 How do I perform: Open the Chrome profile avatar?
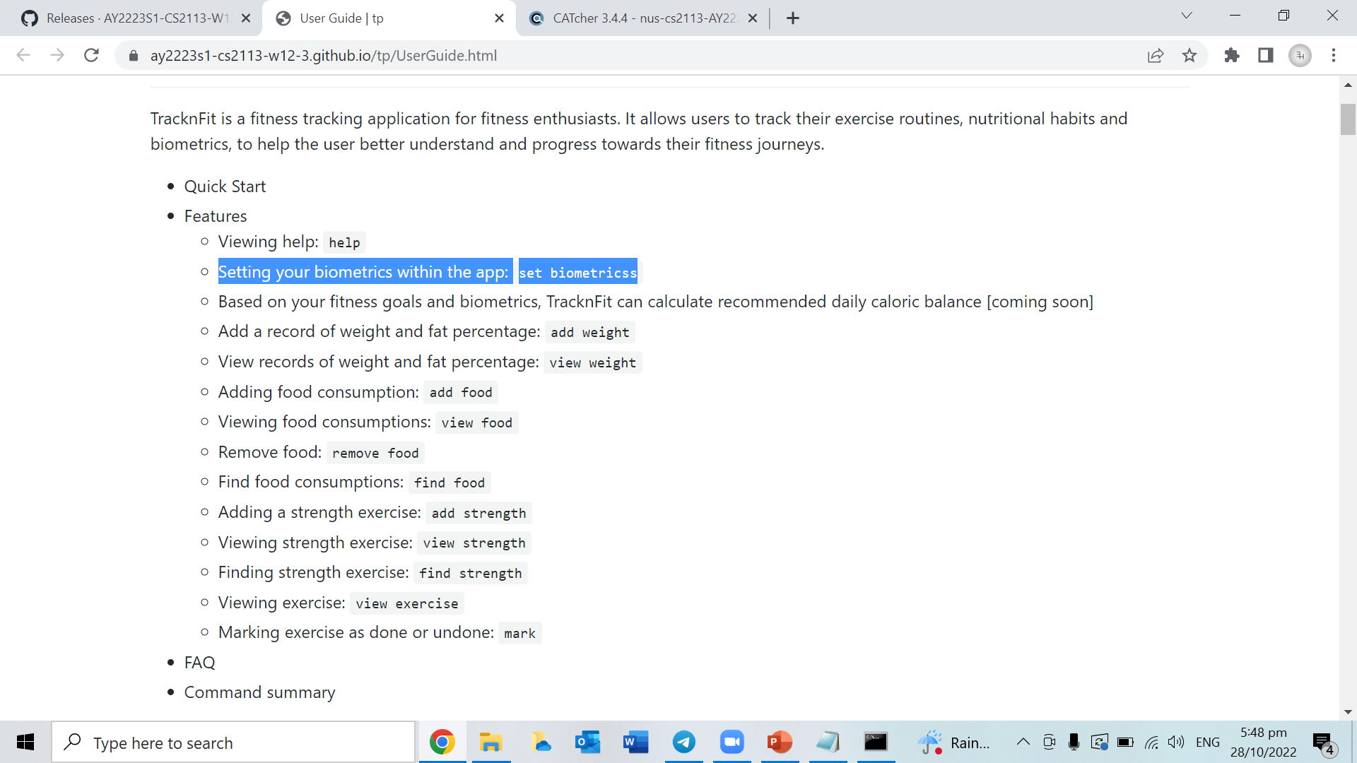pyautogui.click(x=1300, y=55)
